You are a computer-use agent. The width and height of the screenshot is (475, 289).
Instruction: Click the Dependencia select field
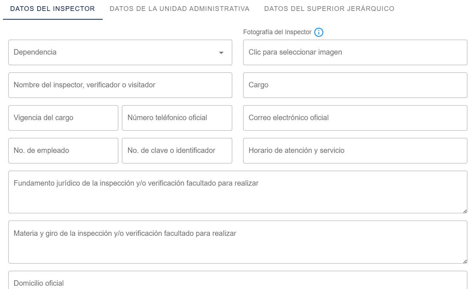tap(120, 52)
